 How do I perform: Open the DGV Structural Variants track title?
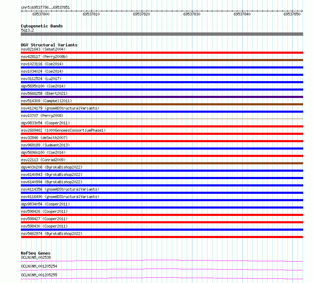(x=49, y=45)
